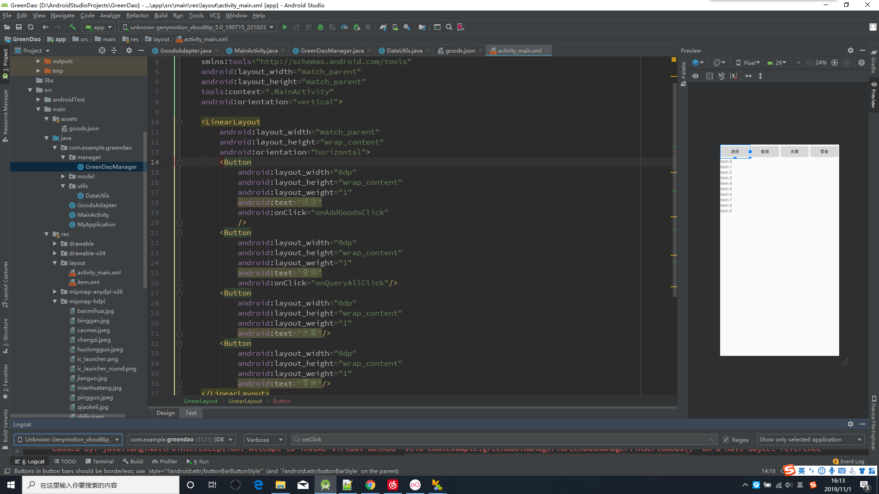
Task: Open the Refactor menu
Action: pyautogui.click(x=137, y=15)
